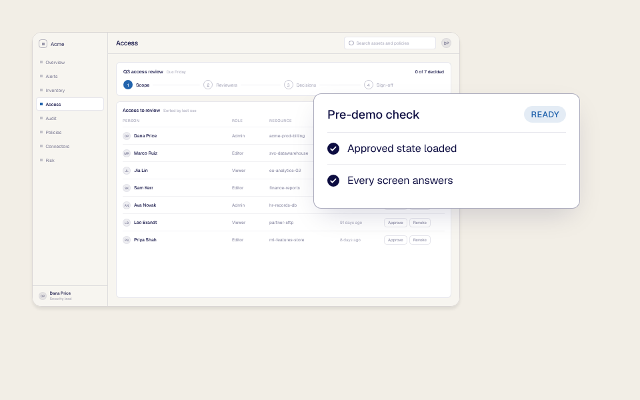Click Jia Lin's JL avatar
This screenshot has width=640, height=400.
coord(127,171)
